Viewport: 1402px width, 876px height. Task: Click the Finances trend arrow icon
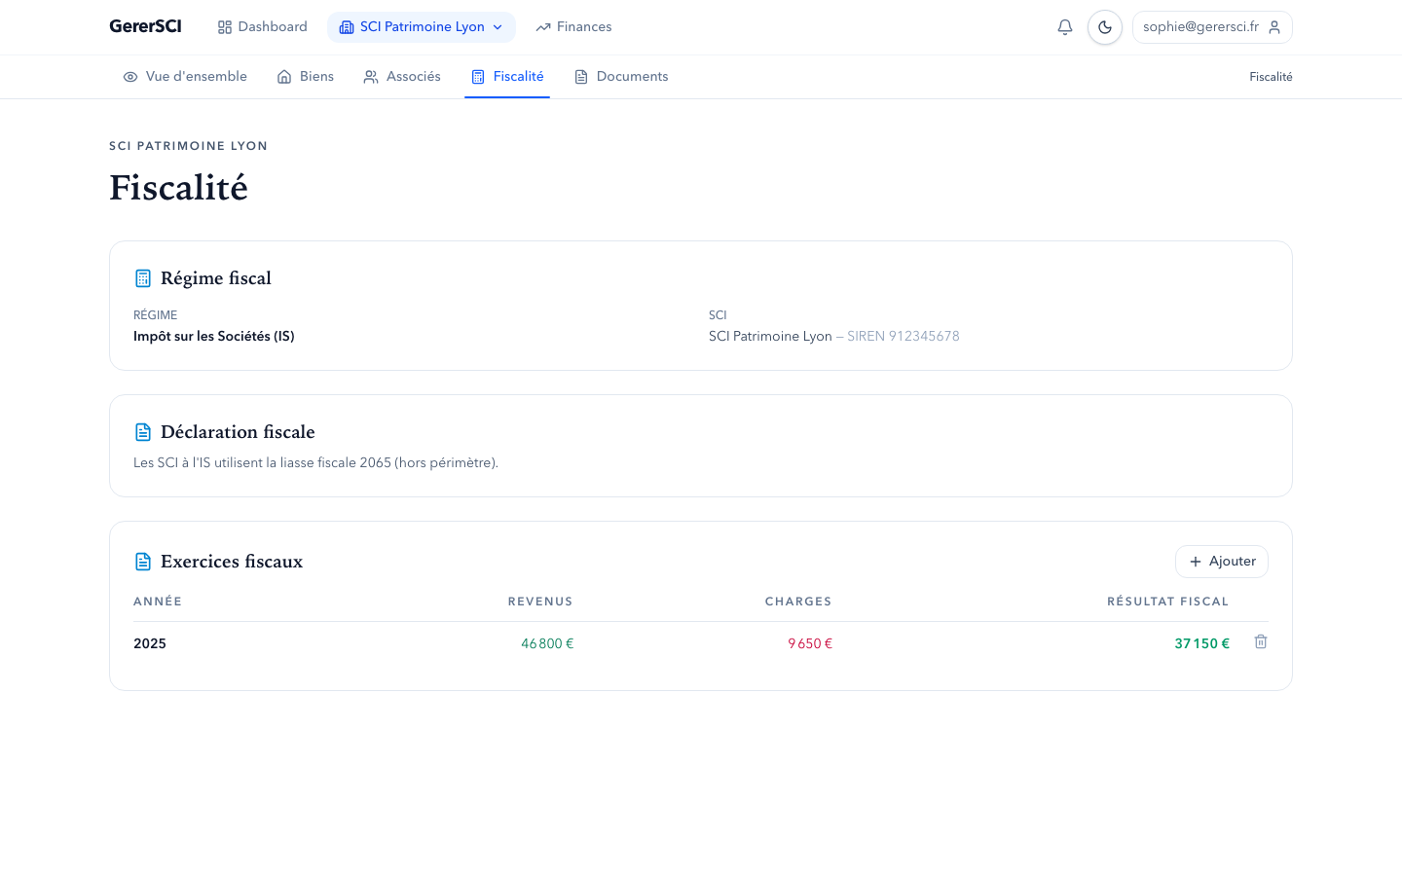(543, 27)
